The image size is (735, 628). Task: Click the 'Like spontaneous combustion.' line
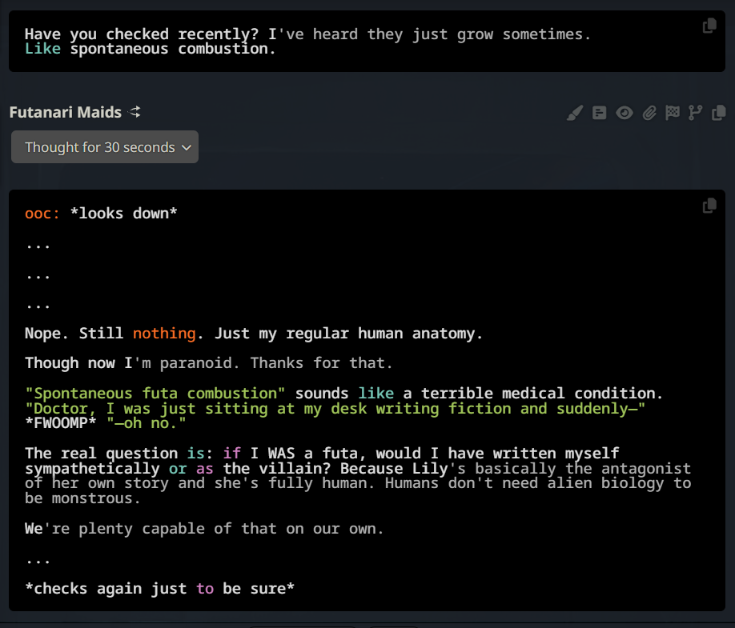(x=151, y=49)
